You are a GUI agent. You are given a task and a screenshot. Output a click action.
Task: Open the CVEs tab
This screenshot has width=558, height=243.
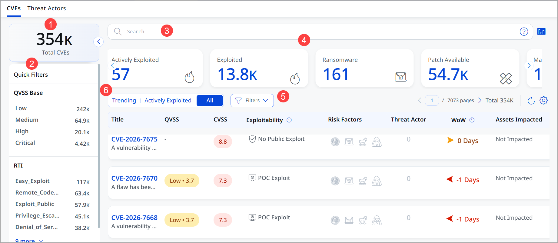pyautogui.click(x=14, y=8)
